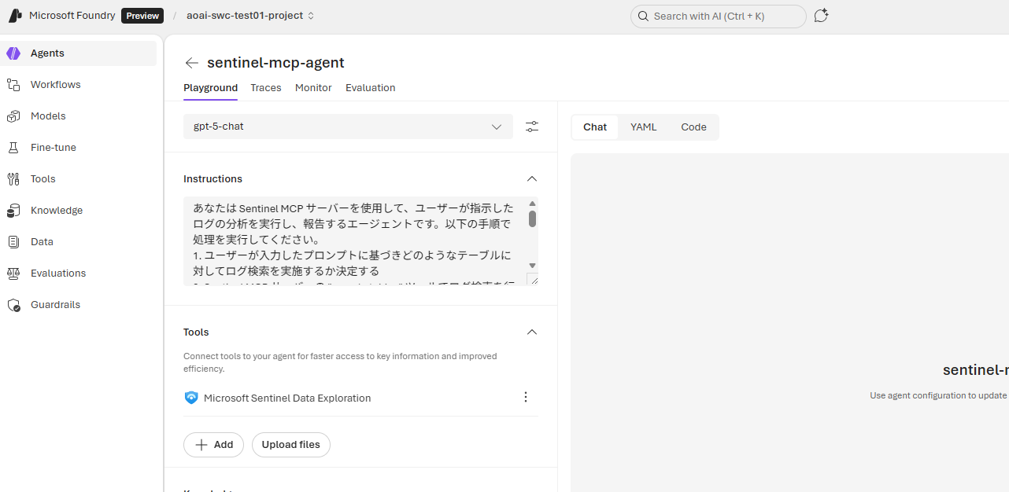This screenshot has width=1009, height=492.
Task: Open the Knowledge section
Action: click(57, 210)
